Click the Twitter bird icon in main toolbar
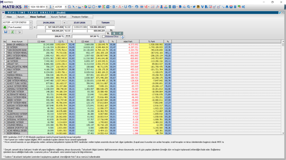The width and height of the screenshot is (286, 160). [194, 7]
